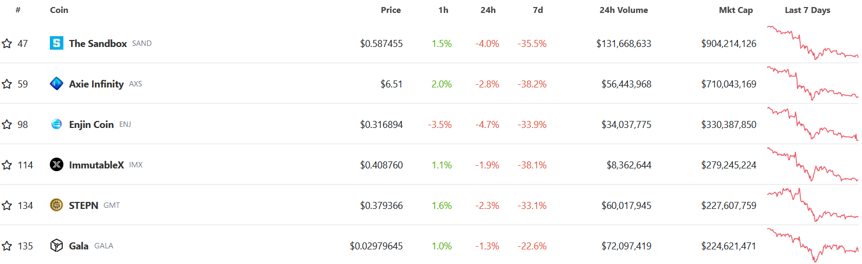Sort by Coin name column header
Viewport: 862px width, 264px height.
59,10
